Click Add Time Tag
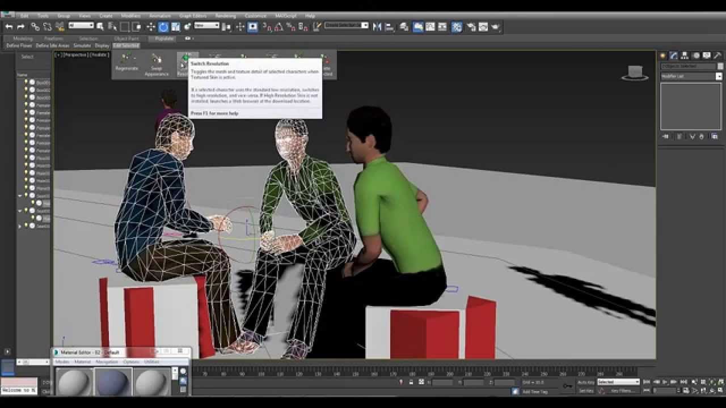Screen dimensions: 726x408 point(535,392)
